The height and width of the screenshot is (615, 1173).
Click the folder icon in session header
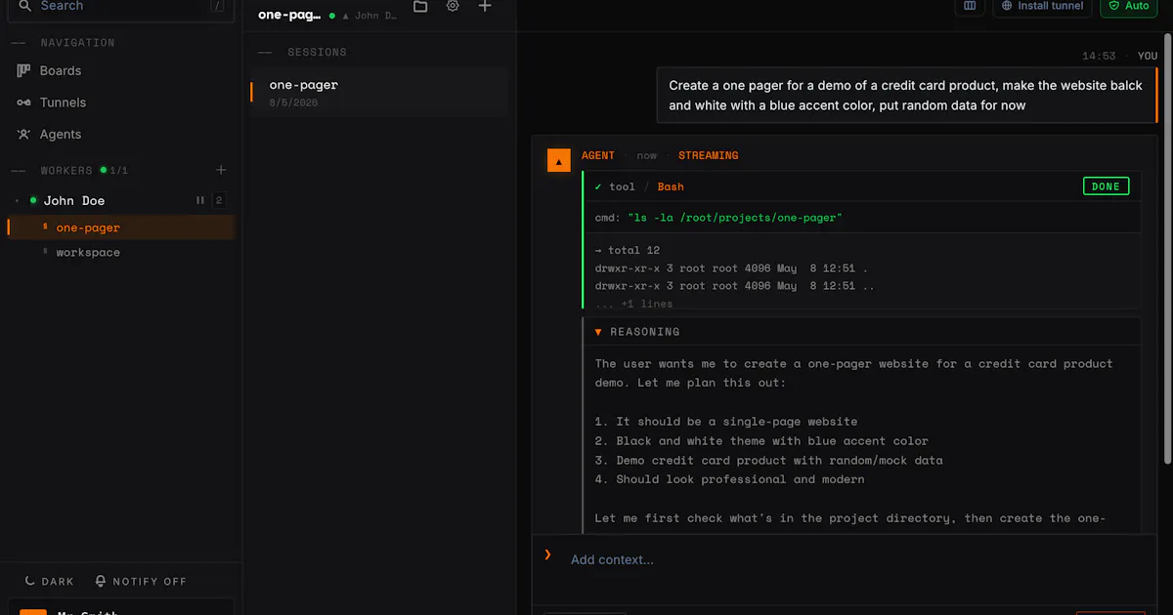[420, 6]
